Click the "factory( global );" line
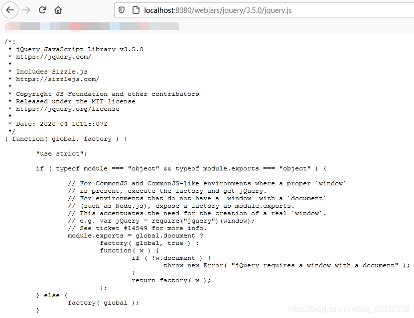Viewport: 414px width, 318px height. pos(103,303)
